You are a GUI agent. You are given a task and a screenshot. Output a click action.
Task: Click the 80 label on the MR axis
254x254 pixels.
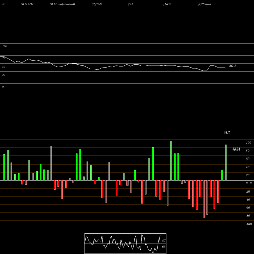[x=248, y=151]
